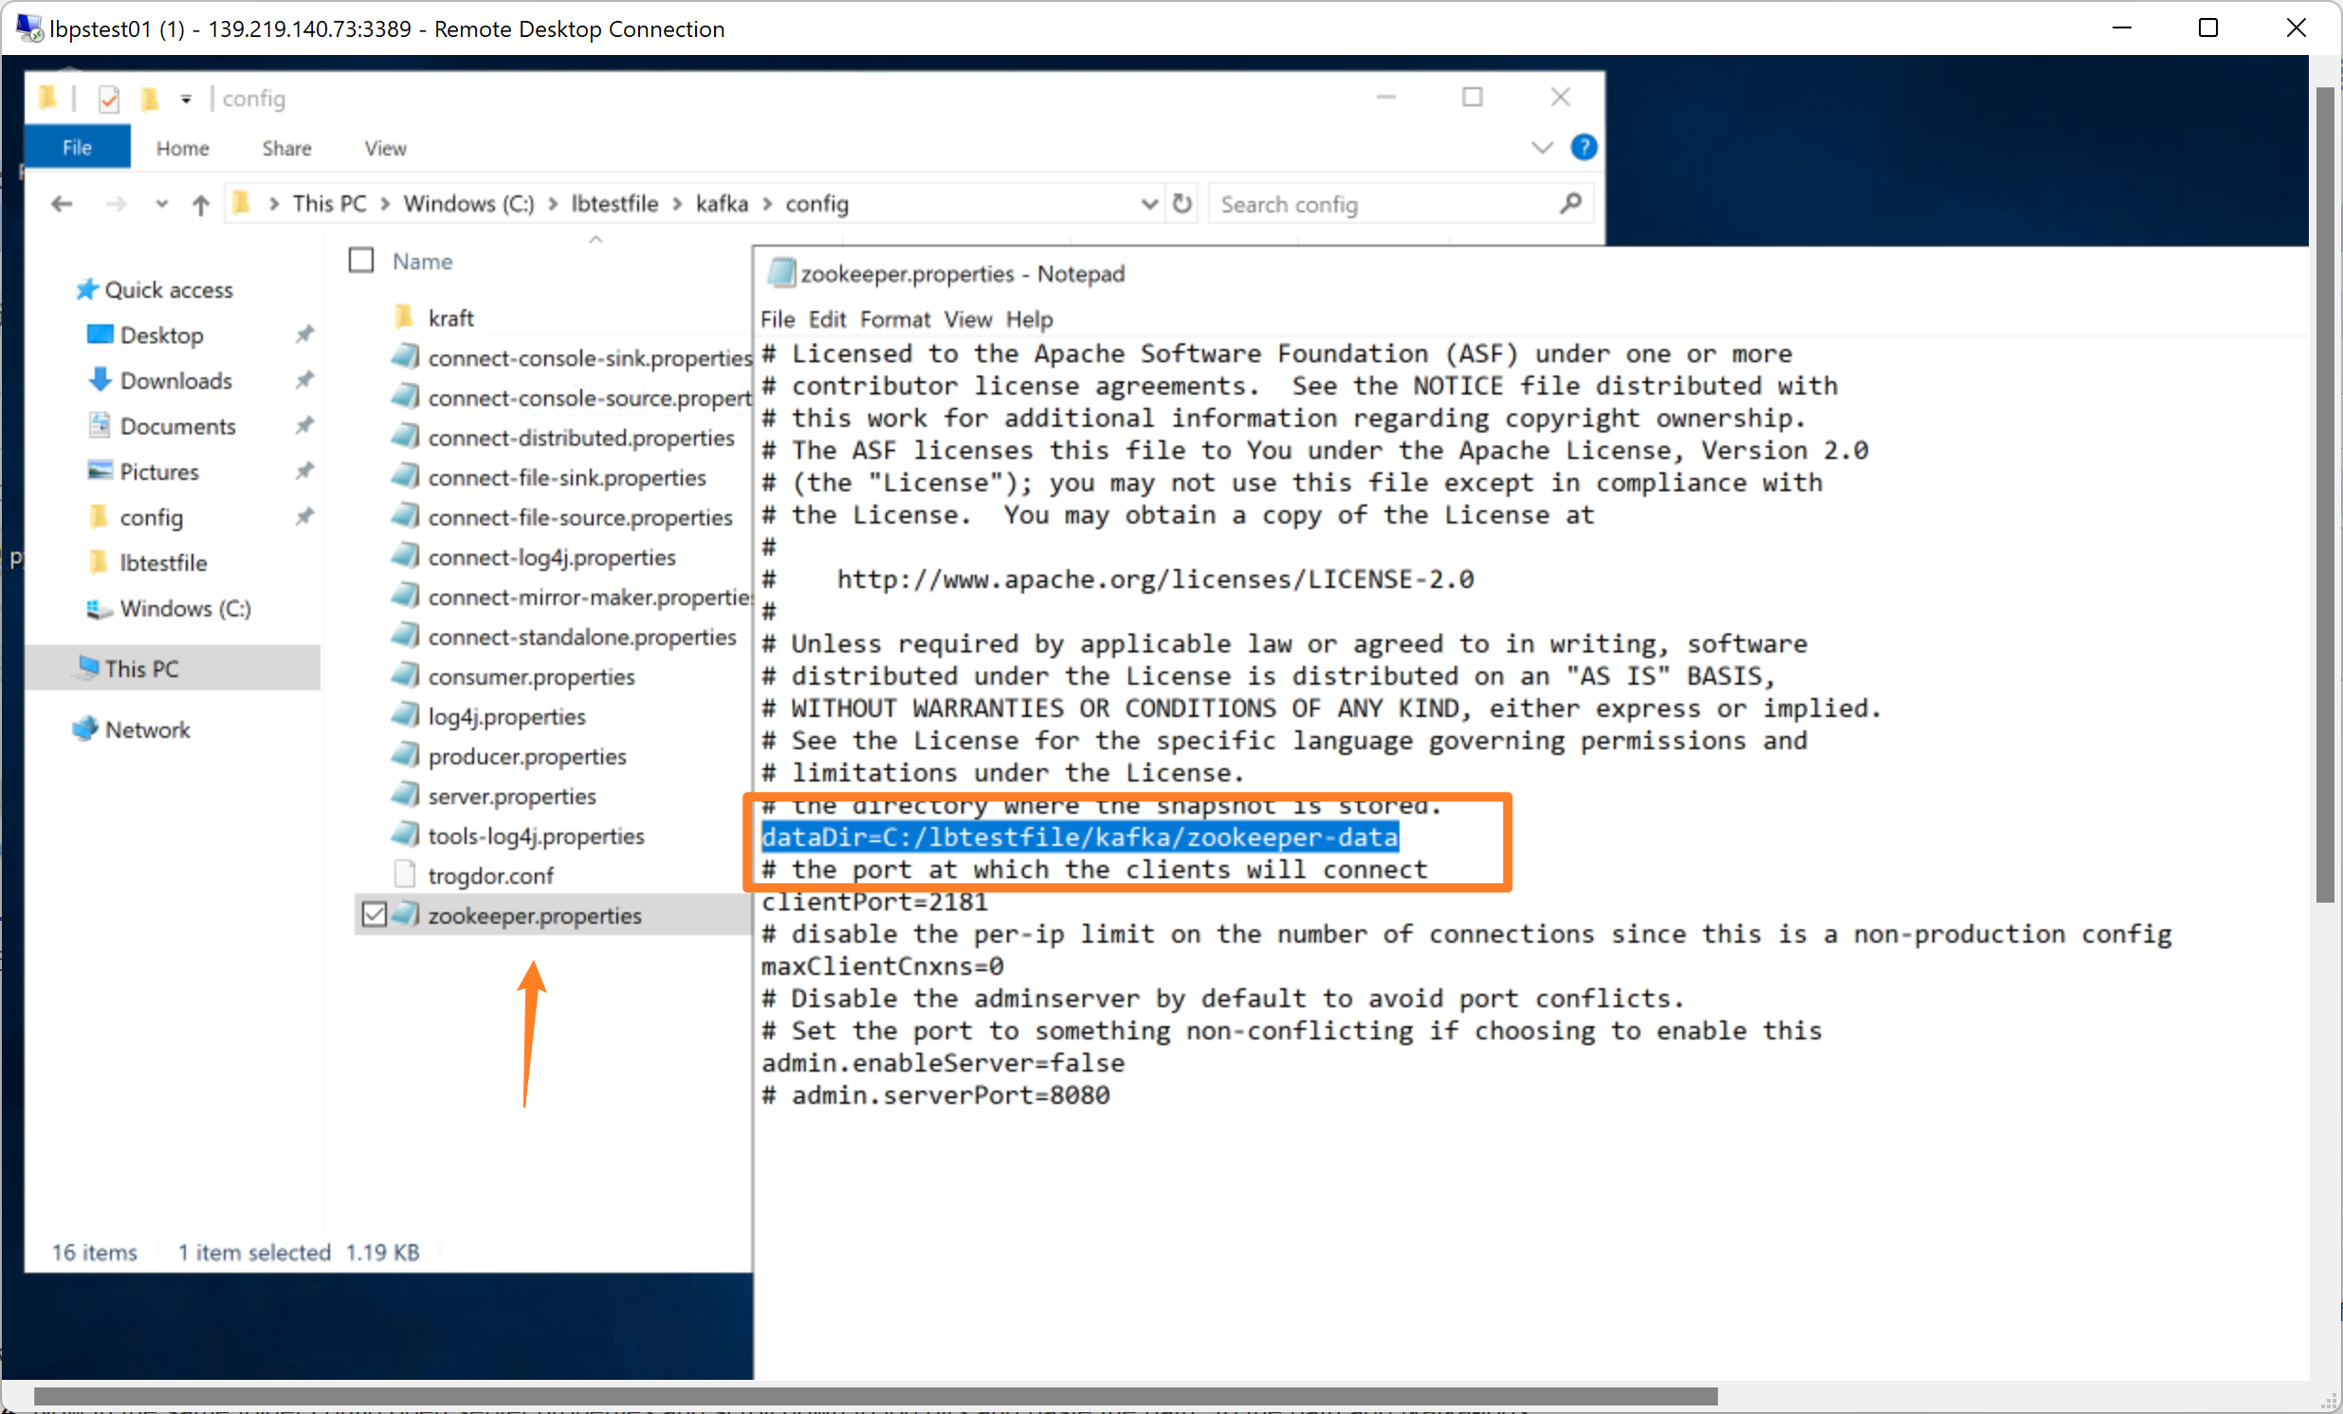
Task: Switch to the View ribbon tab
Action: coord(385,148)
